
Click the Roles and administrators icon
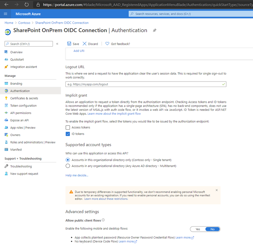(x=6, y=142)
